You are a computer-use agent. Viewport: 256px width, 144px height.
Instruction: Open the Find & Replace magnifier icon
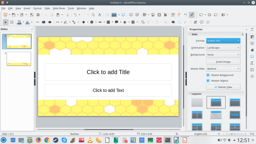(x=93, y=15)
